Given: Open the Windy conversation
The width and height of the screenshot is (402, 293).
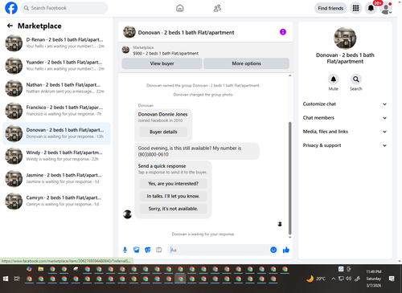Looking at the screenshot, I should click(56, 156).
